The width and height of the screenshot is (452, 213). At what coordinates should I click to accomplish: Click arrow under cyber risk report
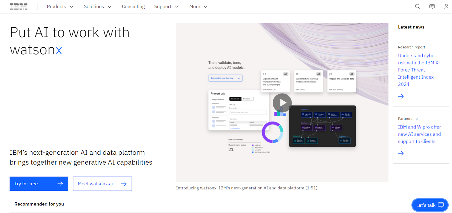click(401, 96)
